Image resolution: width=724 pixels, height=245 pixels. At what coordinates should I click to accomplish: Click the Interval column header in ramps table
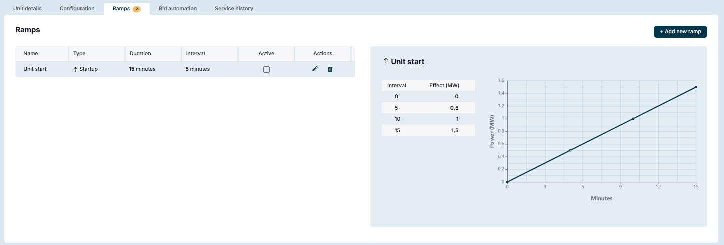coord(195,53)
